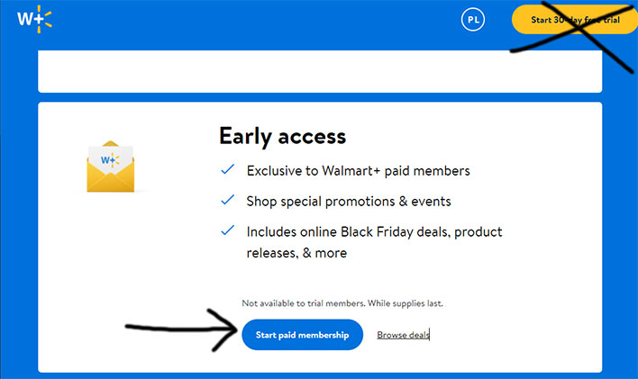Click the Includes online Black Friday deals line
The height and width of the screenshot is (379, 638).
(x=374, y=232)
